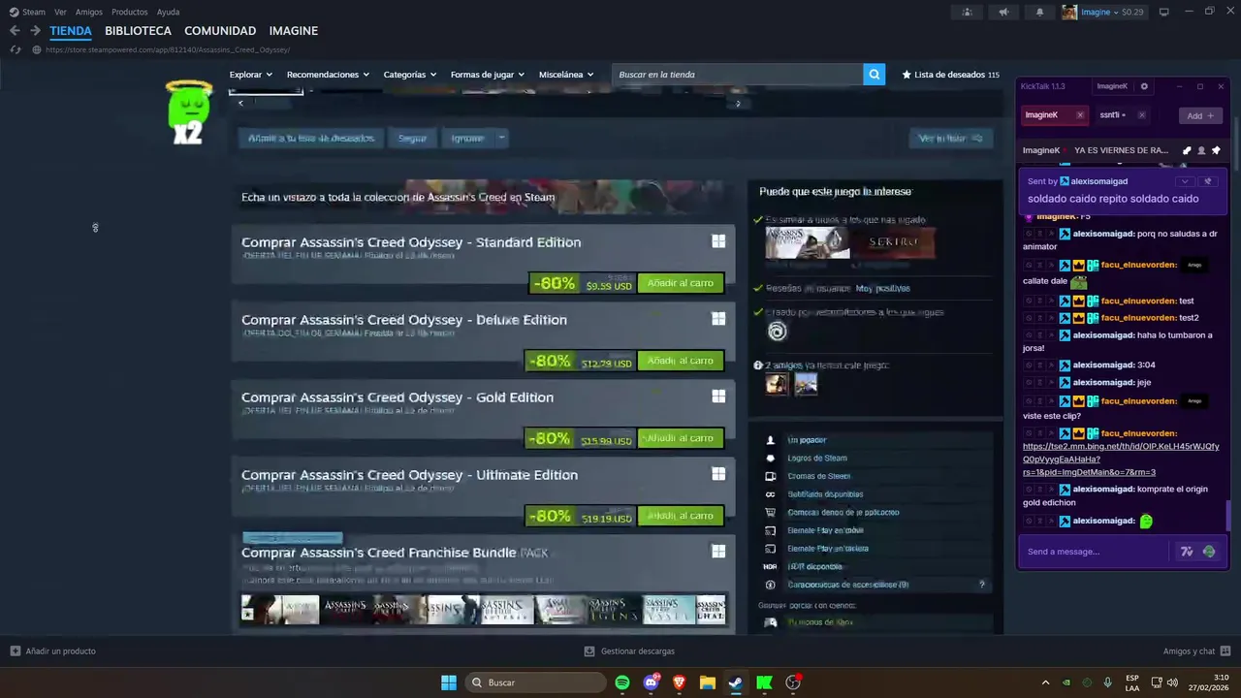Go forward with the Steam forward arrow
The width and height of the screenshot is (1241, 698).
36,31
